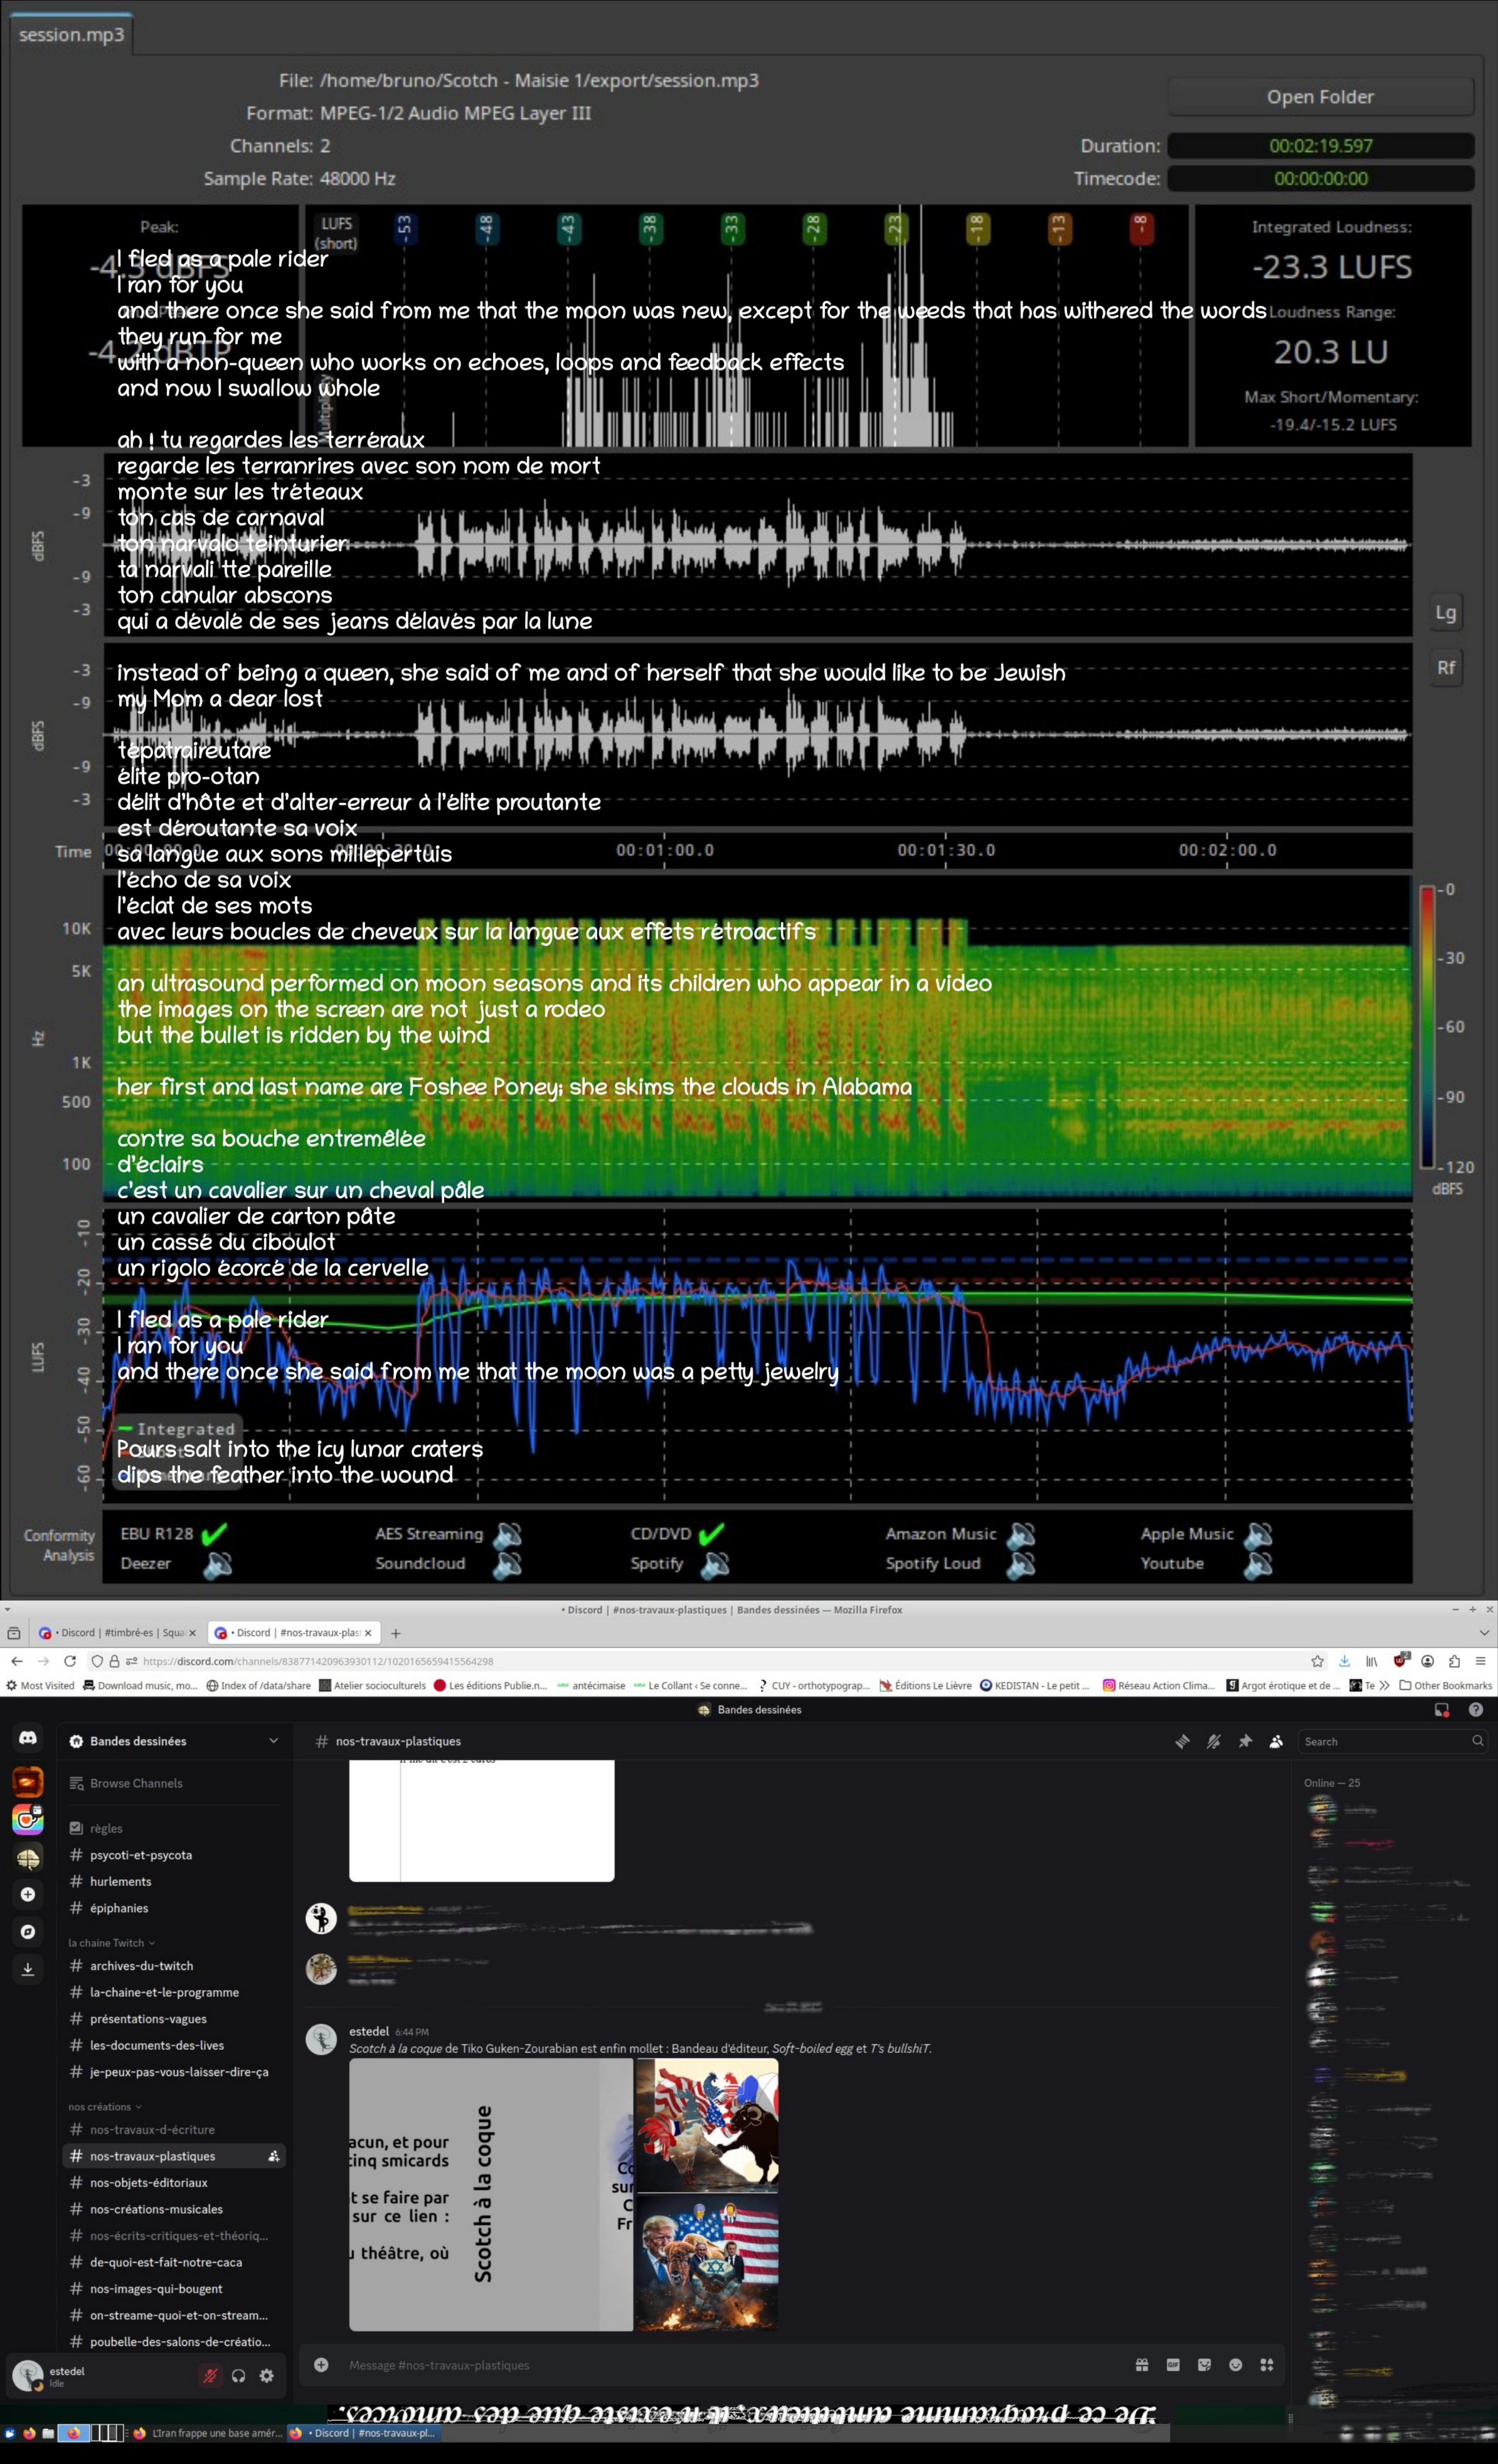This screenshot has height=2464, width=1498.
Task: Click the spectrogram dBFS color scale bar
Action: click(x=1427, y=1027)
